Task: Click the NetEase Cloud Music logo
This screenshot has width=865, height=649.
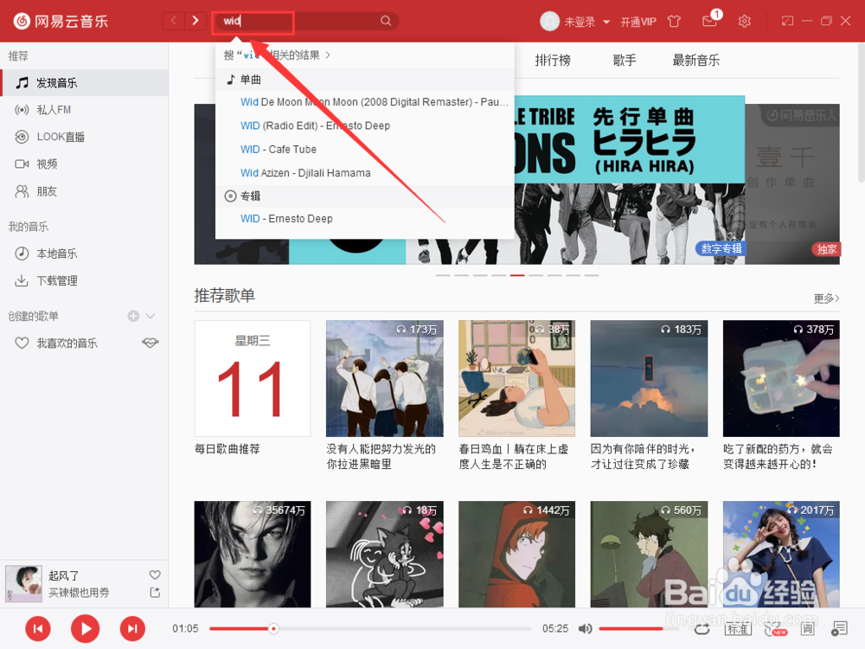Action: click(x=61, y=21)
